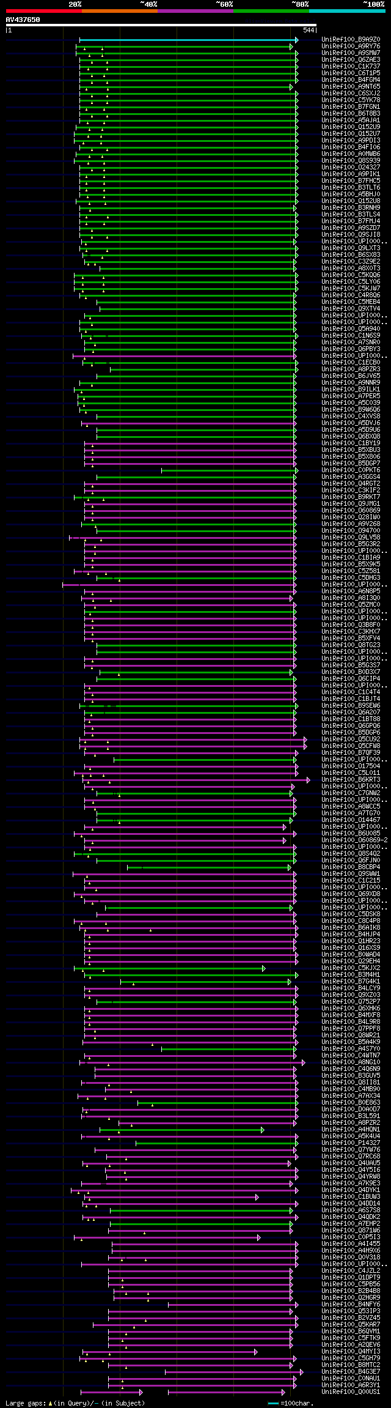The image size is (391, 1408).
Task: Select the UniRef100_B4FGM4 label
Action: 351,80
